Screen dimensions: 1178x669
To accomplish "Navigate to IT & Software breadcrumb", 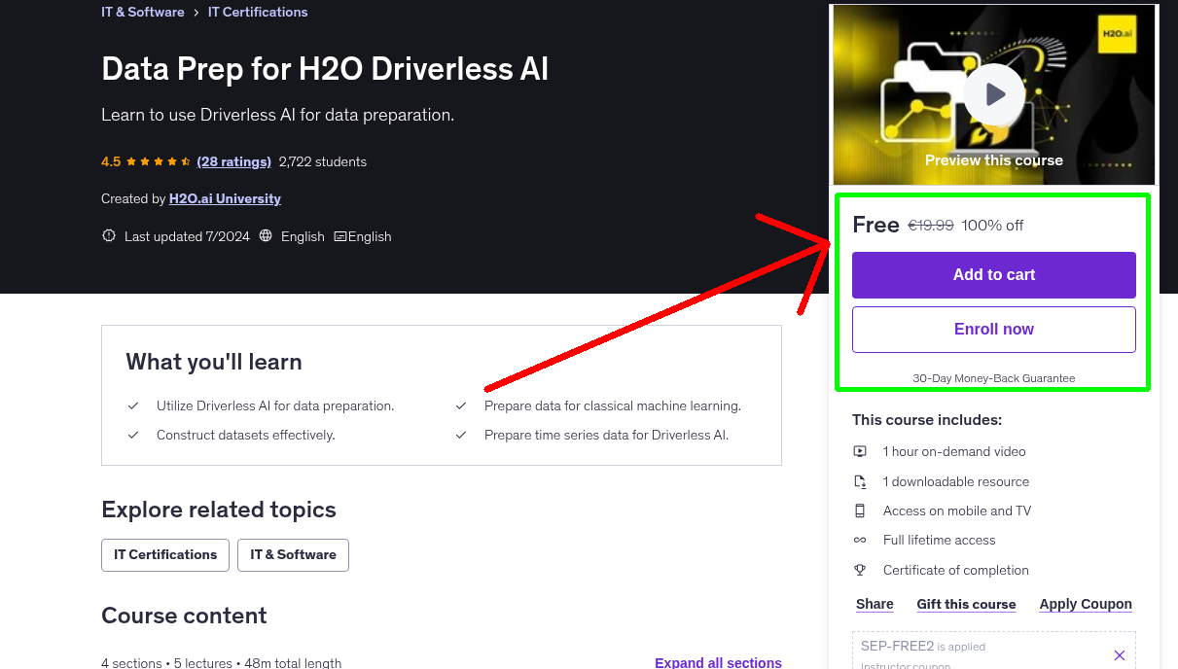I will tap(142, 12).
